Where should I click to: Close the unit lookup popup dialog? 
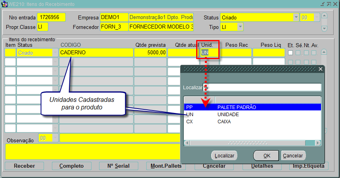[x=321, y=69]
